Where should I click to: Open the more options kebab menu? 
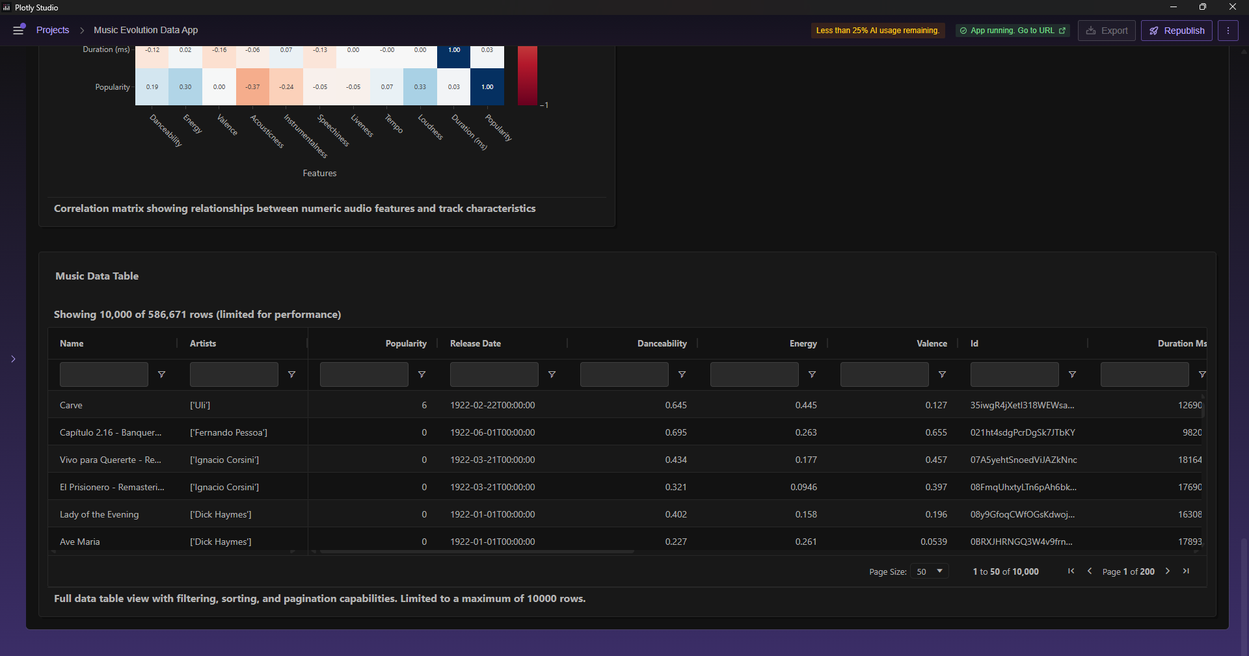point(1228,31)
